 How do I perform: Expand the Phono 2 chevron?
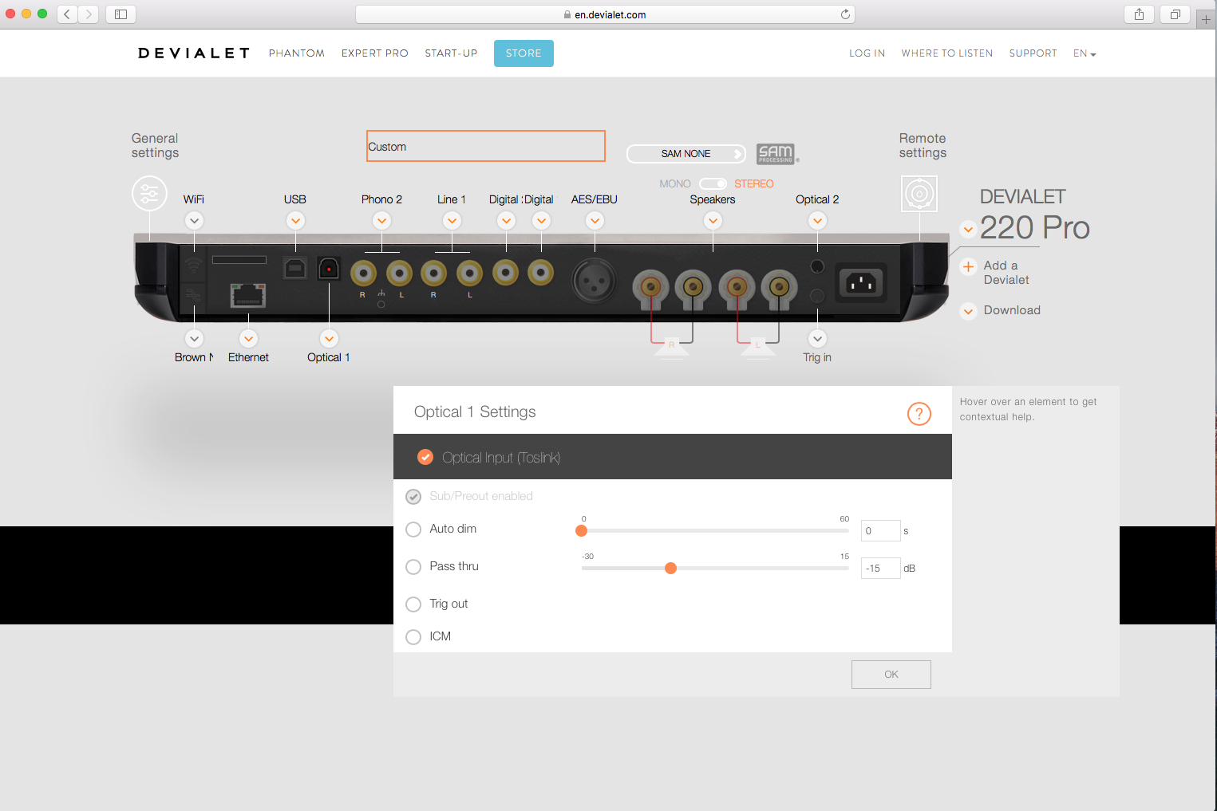pyautogui.click(x=381, y=221)
